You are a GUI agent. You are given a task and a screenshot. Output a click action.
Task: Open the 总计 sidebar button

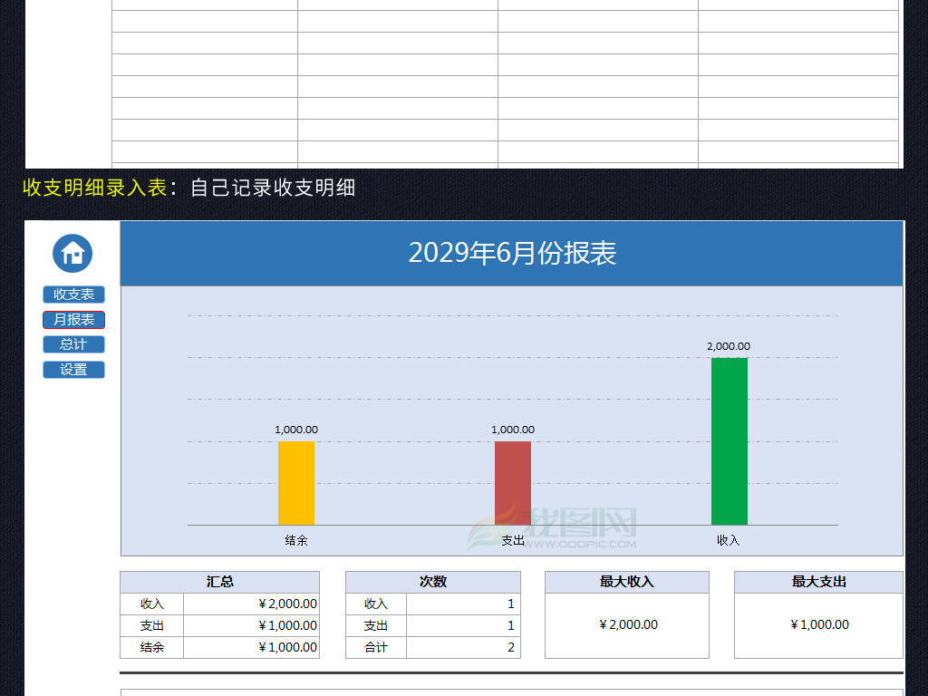click(72, 344)
